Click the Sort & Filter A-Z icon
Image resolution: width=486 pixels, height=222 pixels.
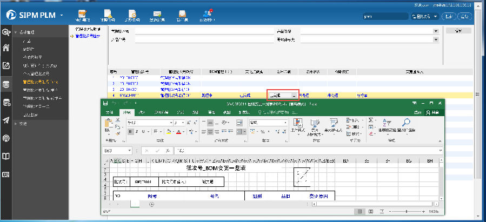(x=387, y=123)
